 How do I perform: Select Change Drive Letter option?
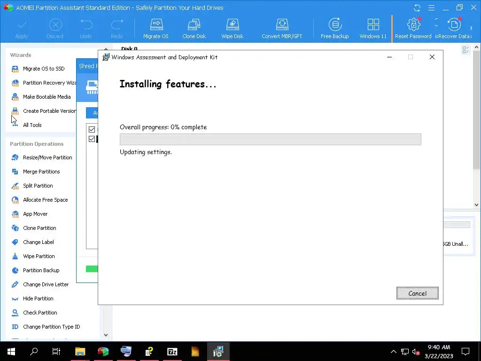[x=40, y=284]
